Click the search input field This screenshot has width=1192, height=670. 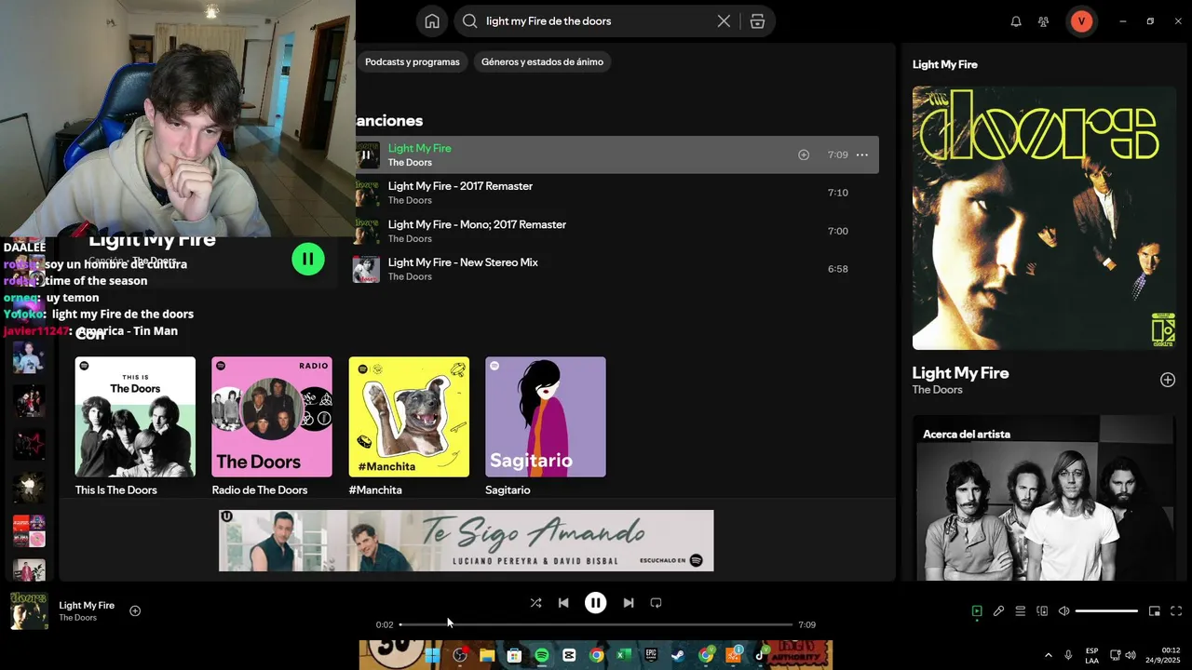(x=596, y=21)
